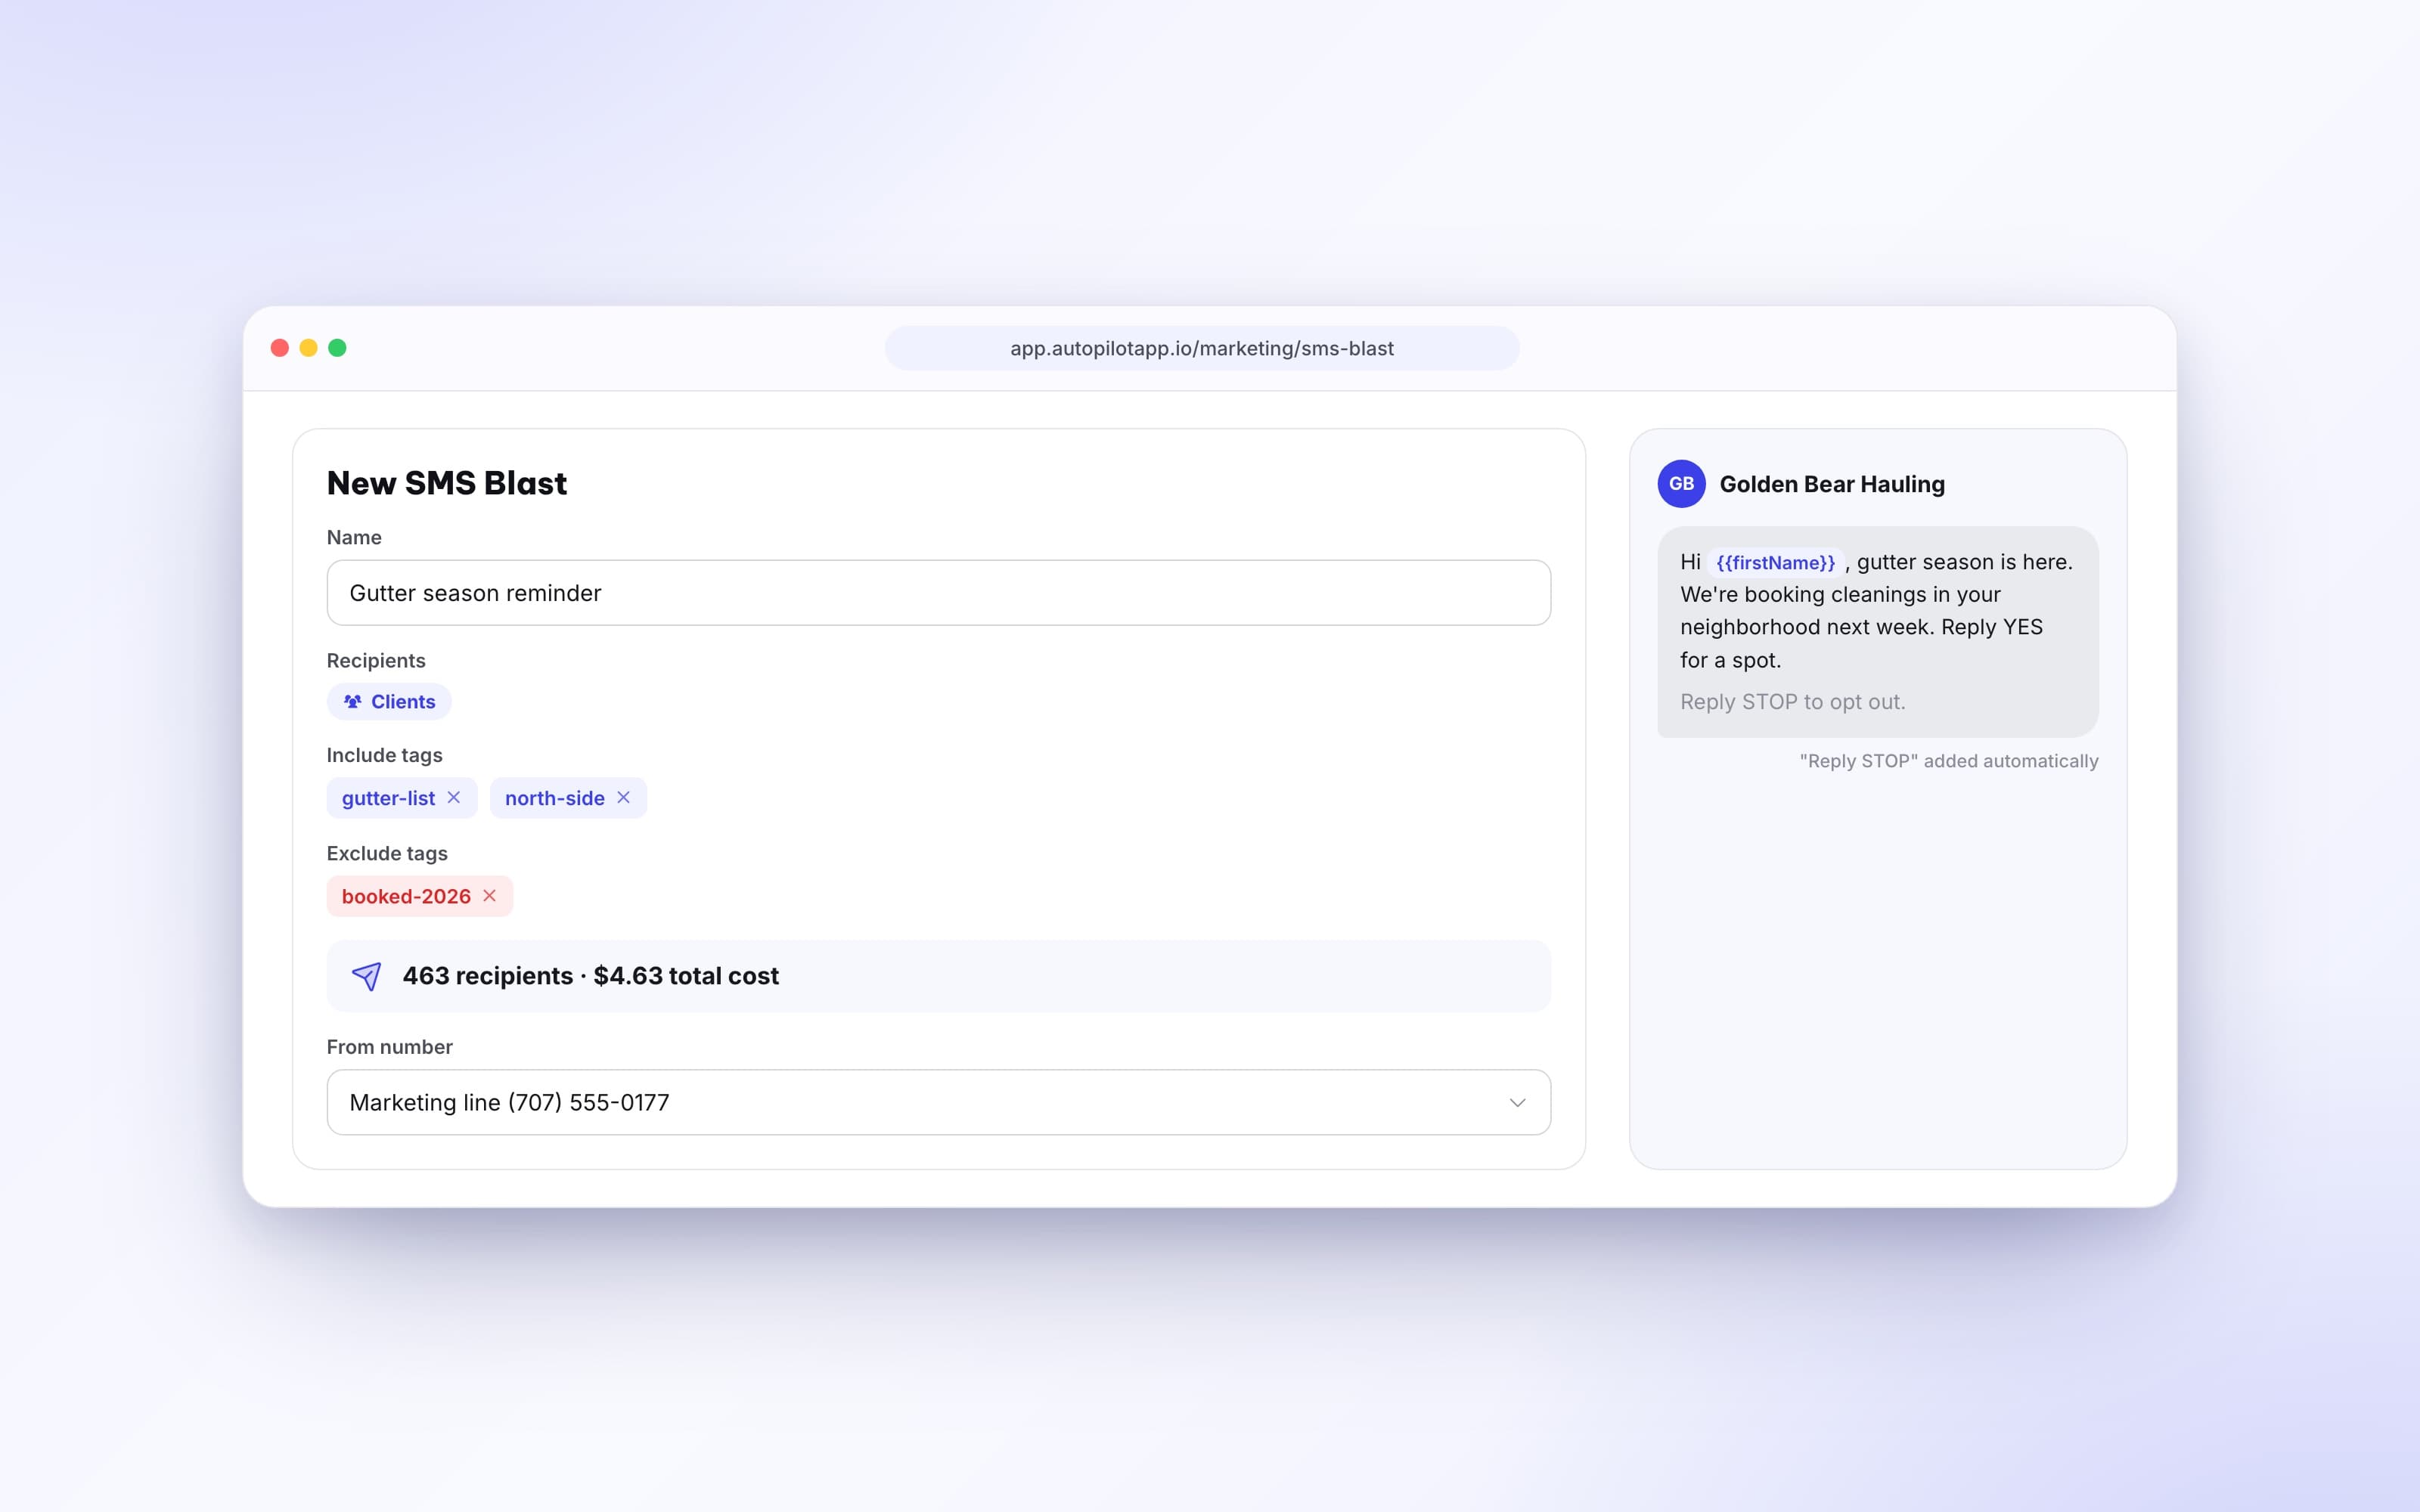
Task: Click the "Reply STOP" added automatically note
Action: pos(1948,761)
